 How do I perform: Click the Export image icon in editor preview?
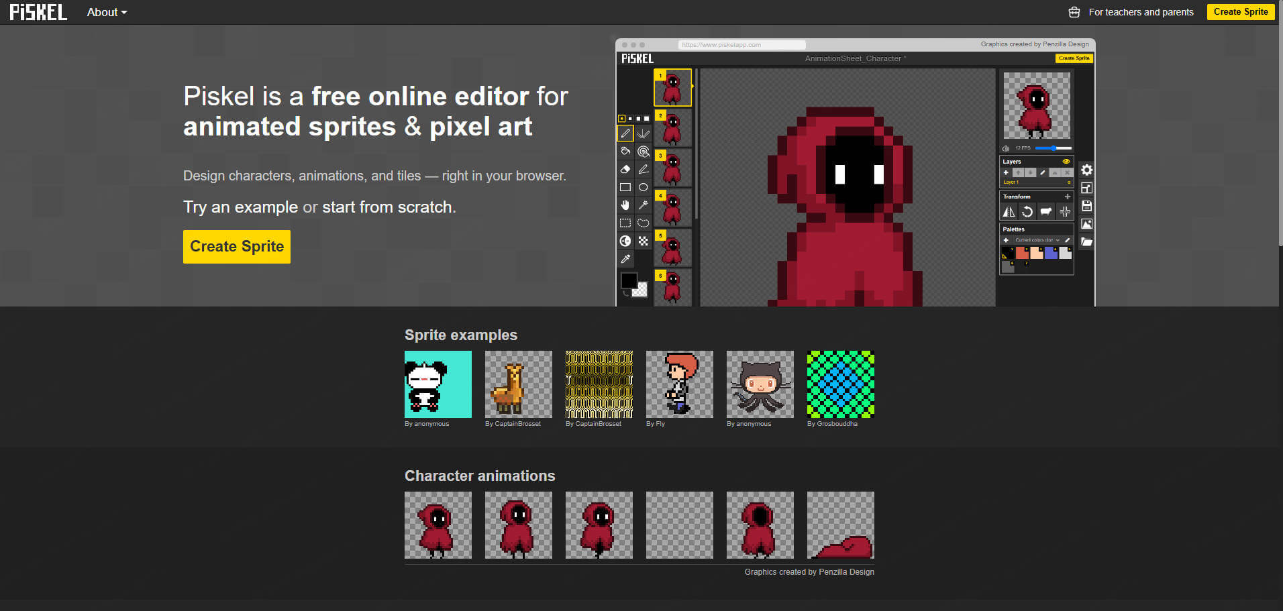click(x=1087, y=224)
